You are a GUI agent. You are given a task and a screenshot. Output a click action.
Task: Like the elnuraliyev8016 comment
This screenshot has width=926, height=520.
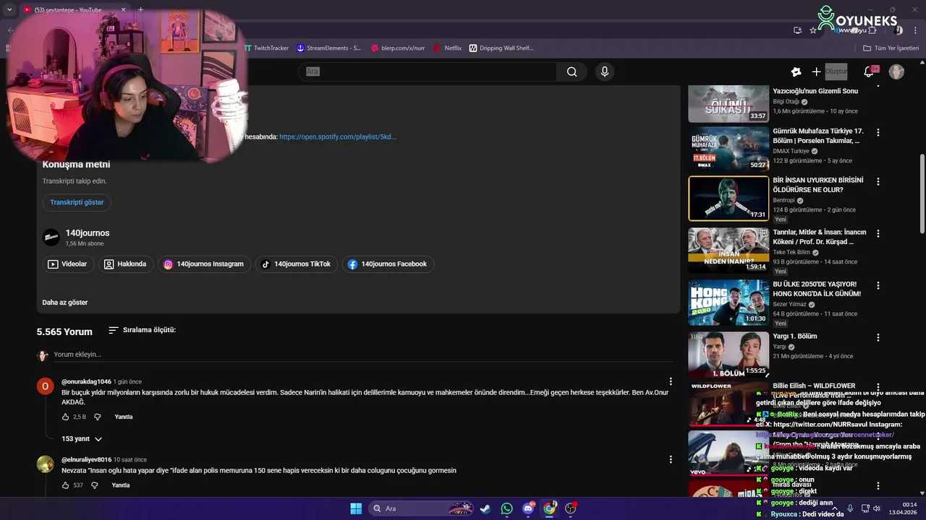[65, 485]
